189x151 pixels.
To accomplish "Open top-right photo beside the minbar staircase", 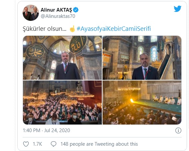I will pyautogui.click(x=142, y=58).
